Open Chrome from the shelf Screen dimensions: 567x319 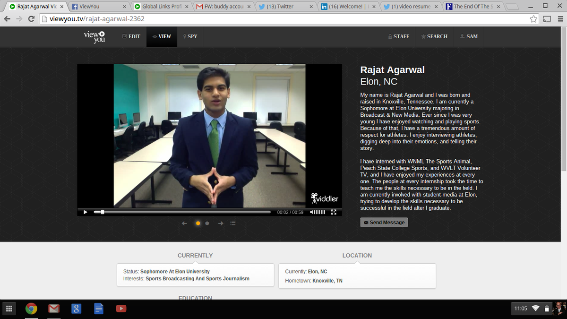(x=31, y=309)
